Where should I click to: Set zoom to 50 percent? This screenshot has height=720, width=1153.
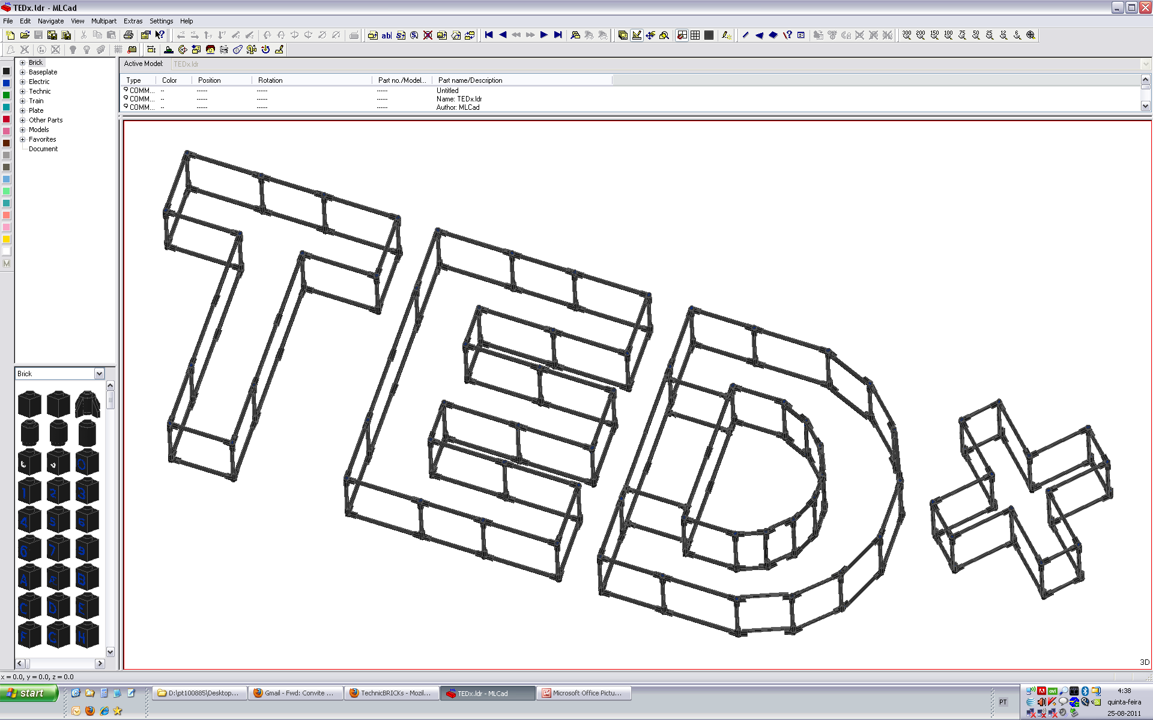[x=976, y=35]
